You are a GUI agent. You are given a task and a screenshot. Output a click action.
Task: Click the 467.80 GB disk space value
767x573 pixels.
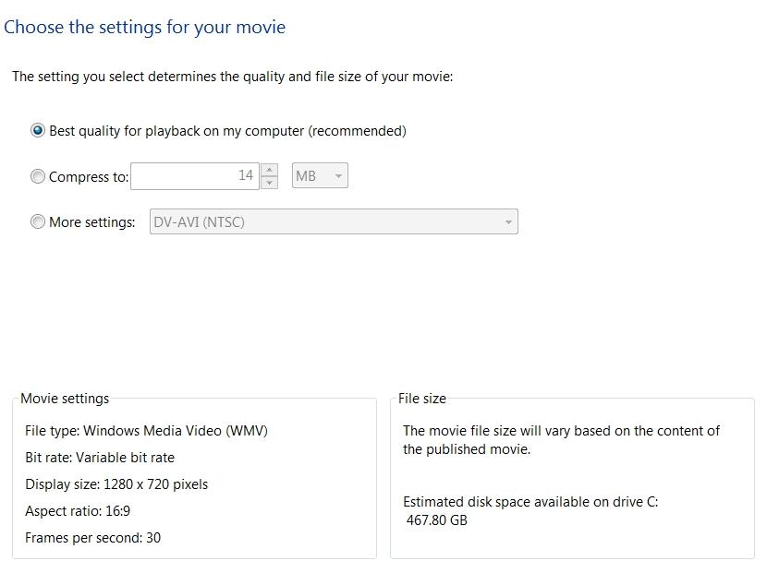437,520
